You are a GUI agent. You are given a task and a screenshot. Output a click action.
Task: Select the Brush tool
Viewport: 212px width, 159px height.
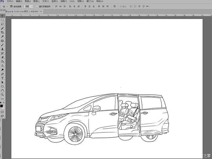2,45
